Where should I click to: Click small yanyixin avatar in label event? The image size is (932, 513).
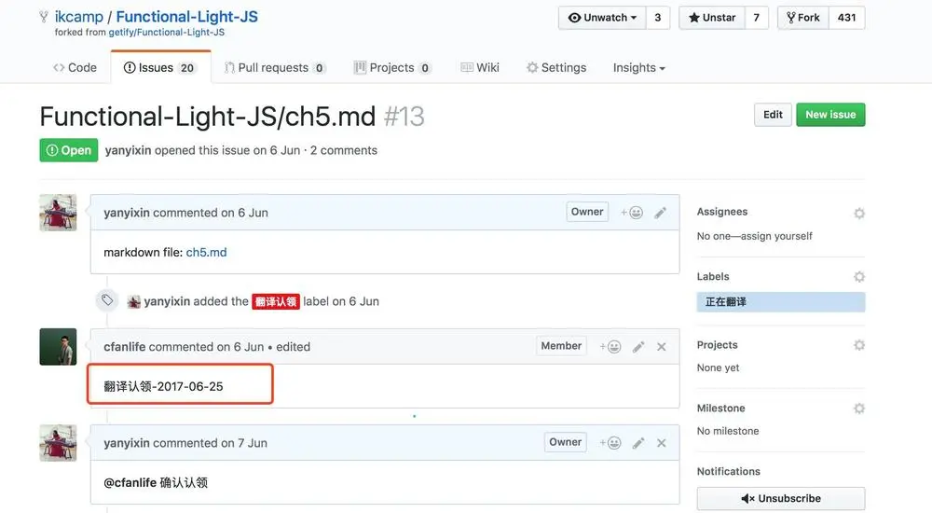tap(133, 301)
